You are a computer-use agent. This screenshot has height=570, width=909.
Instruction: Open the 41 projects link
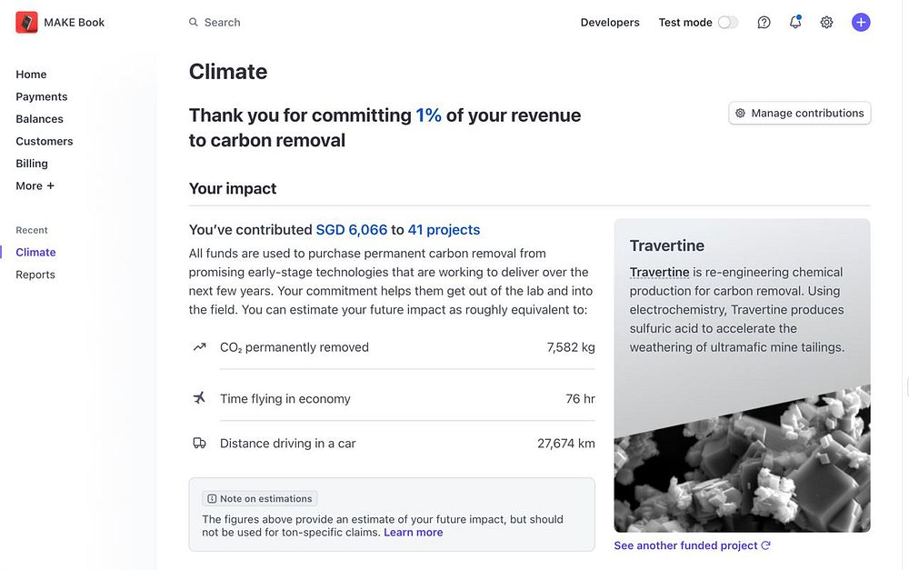(x=444, y=230)
